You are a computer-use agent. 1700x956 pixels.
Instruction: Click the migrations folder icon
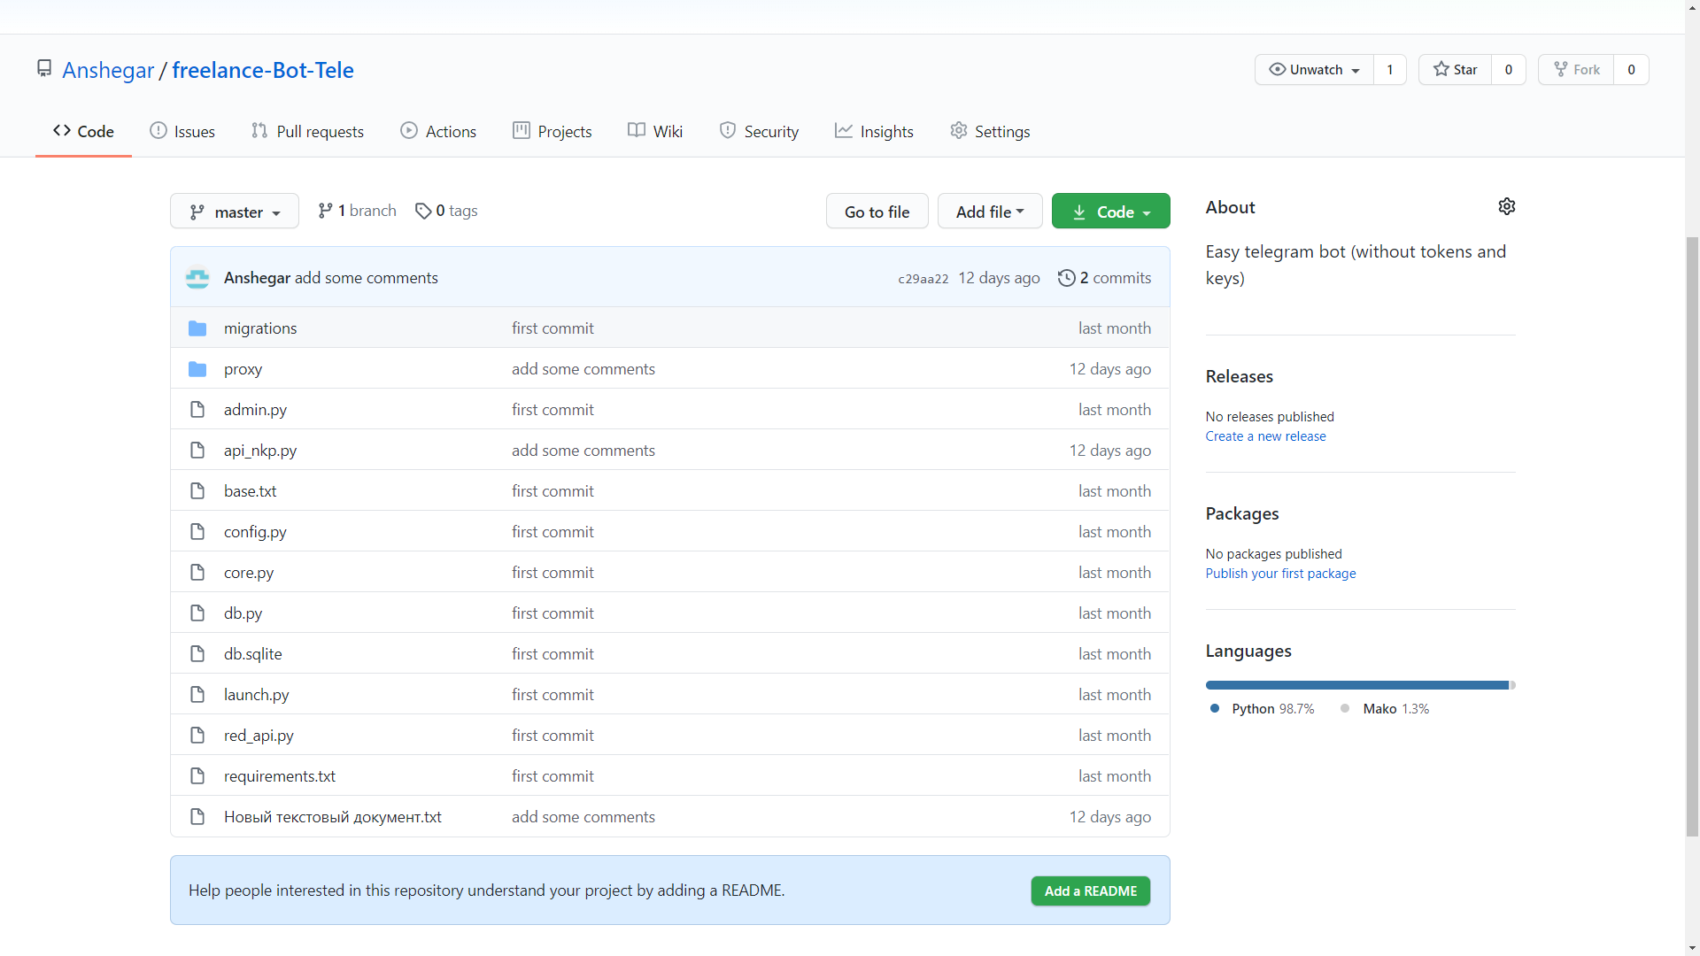click(x=197, y=328)
